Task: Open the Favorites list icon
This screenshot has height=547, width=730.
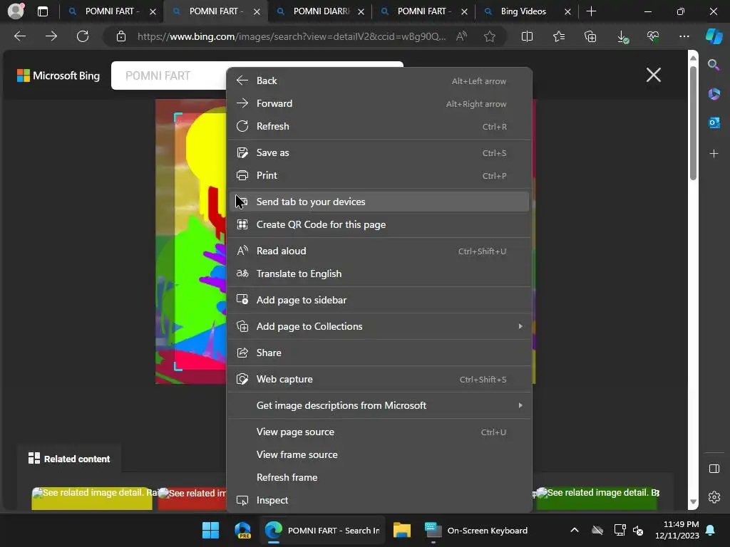Action: [x=559, y=36]
